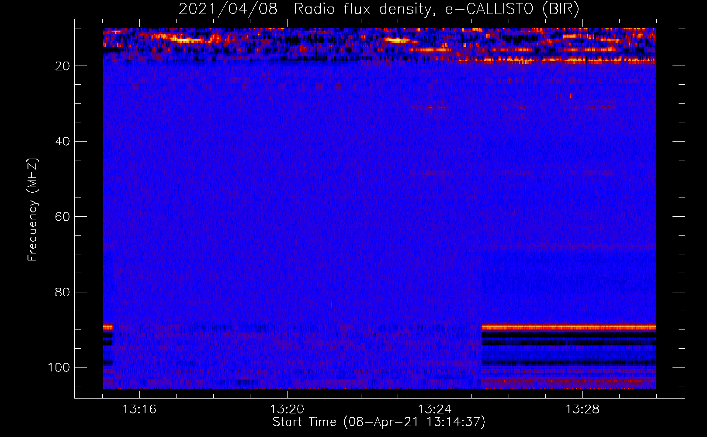The image size is (707, 437).
Task: Click the 13:24 time tick label
Action: [x=435, y=409]
